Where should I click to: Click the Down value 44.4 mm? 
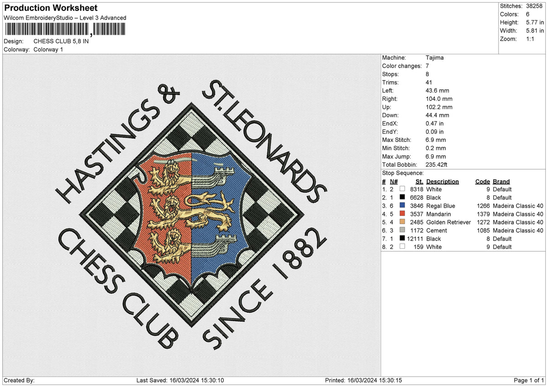click(437, 115)
